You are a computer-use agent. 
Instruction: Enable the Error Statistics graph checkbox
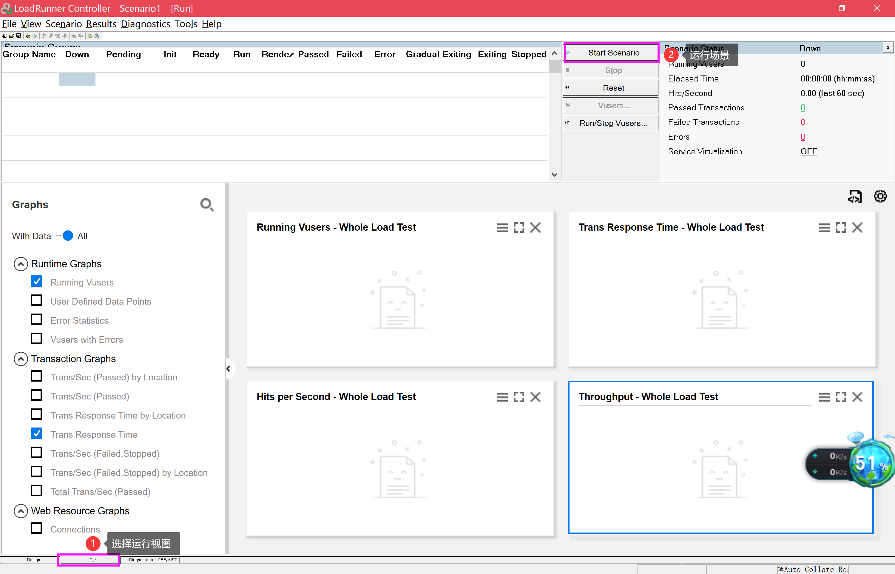(x=36, y=320)
